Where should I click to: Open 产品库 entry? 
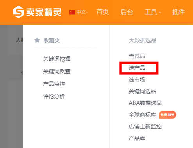point(137,138)
